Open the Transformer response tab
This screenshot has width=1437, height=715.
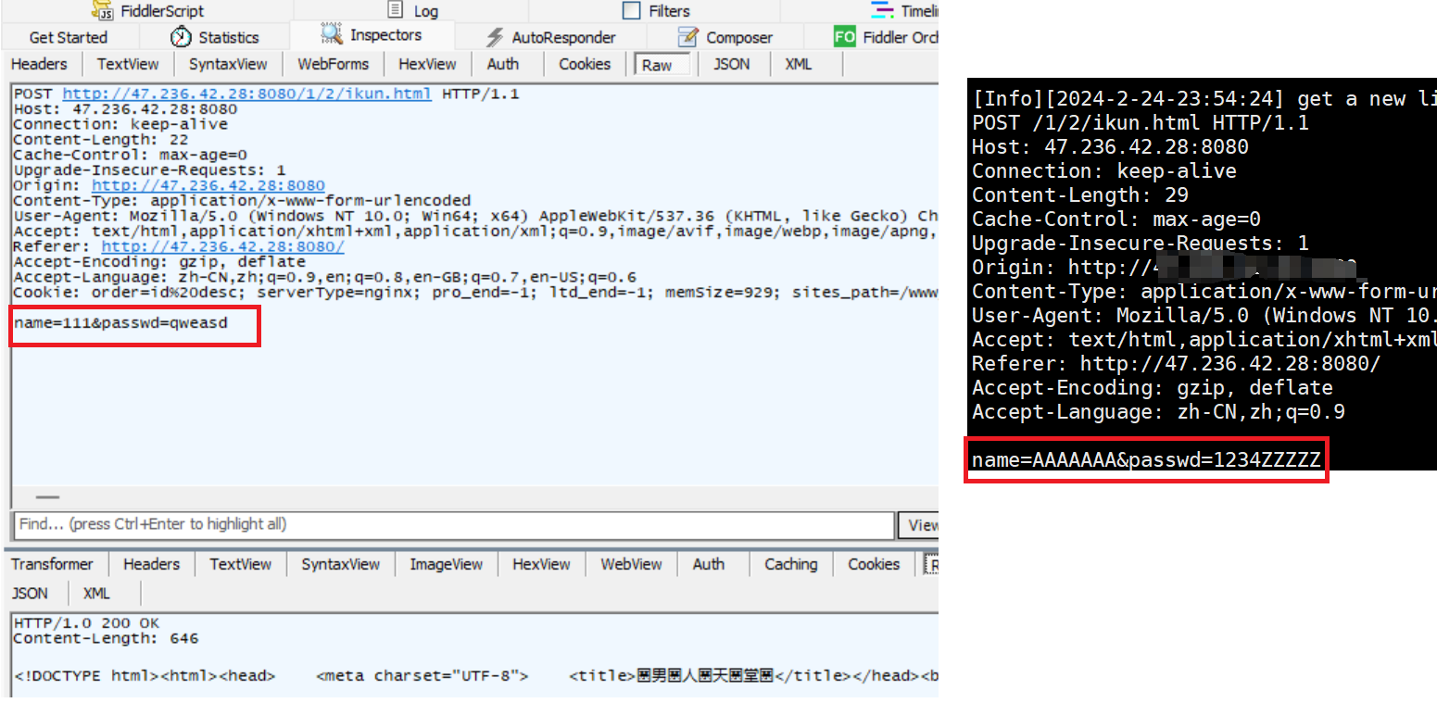53,564
